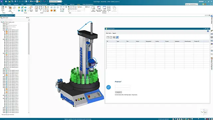This screenshot has width=213, height=120.
Task: Click the Polaris round logo icon
Action: (x=108, y=87)
